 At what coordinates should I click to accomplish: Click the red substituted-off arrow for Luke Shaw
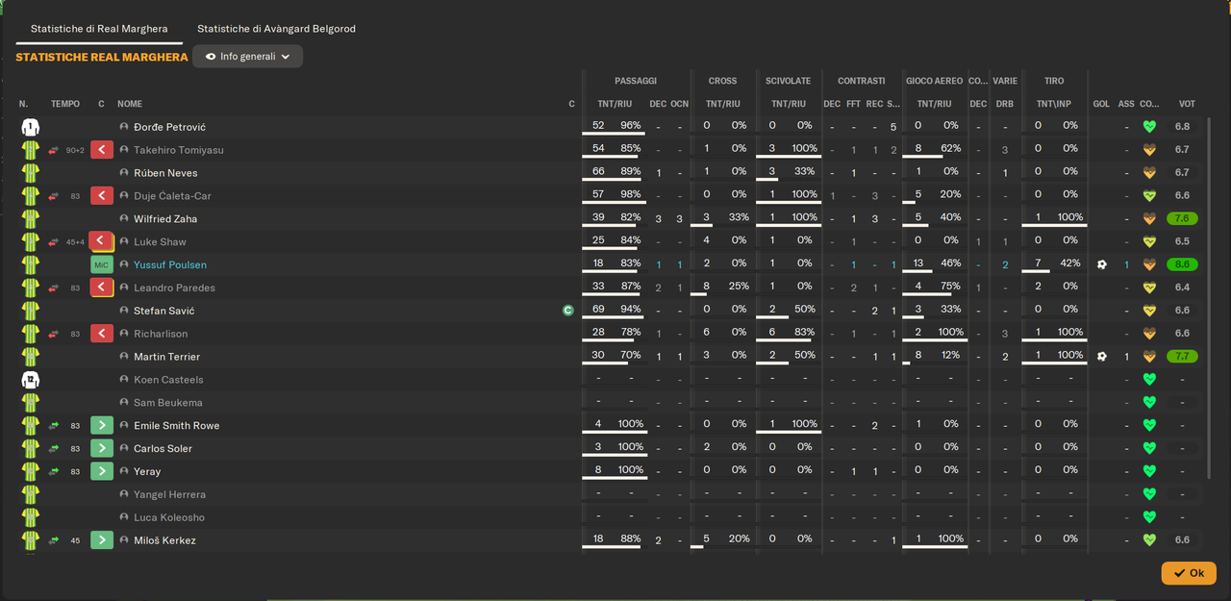pyautogui.click(x=102, y=241)
